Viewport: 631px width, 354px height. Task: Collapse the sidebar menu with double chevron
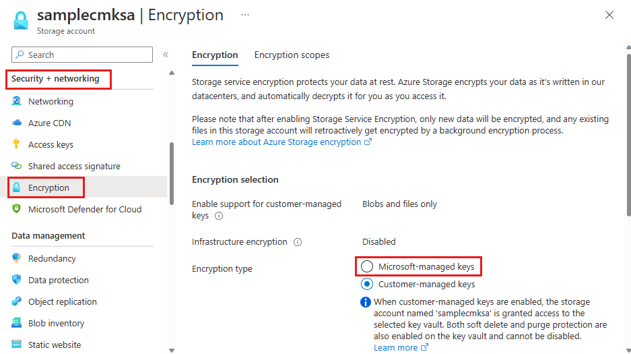click(166, 55)
